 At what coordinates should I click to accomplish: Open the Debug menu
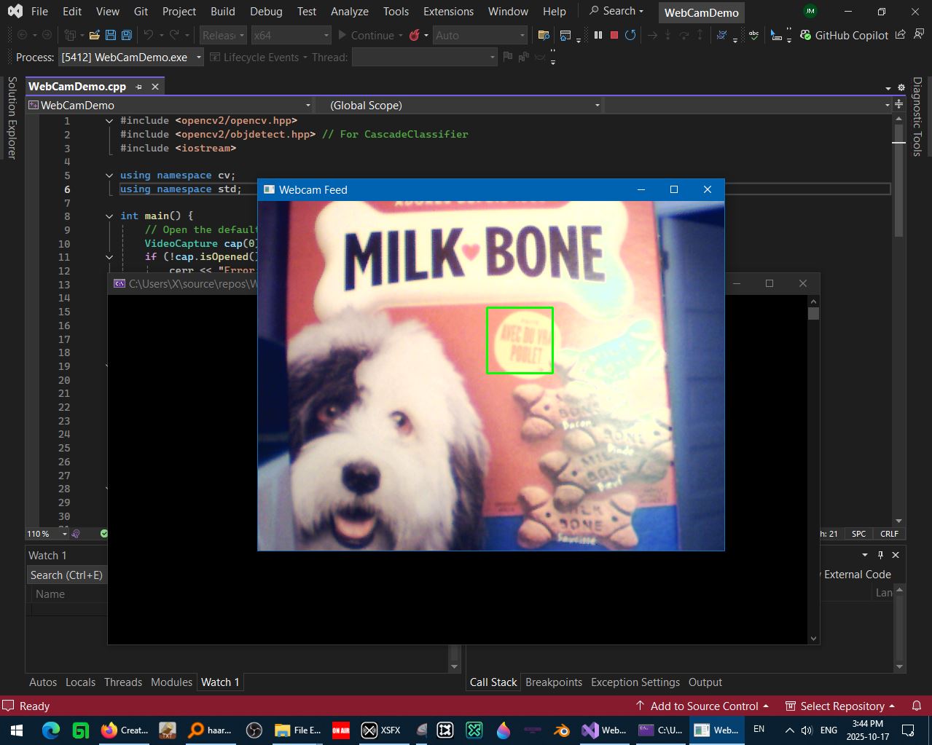coord(265,12)
